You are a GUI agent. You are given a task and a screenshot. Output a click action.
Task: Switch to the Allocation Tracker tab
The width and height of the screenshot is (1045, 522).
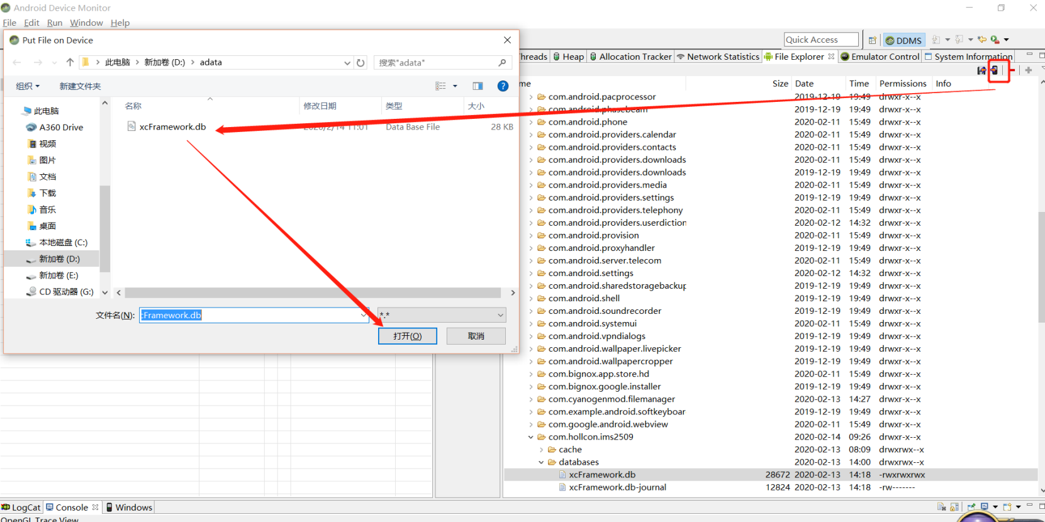(630, 57)
